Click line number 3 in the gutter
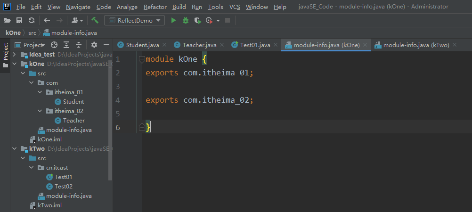Screen dimensions: 472x212 point(117,86)
